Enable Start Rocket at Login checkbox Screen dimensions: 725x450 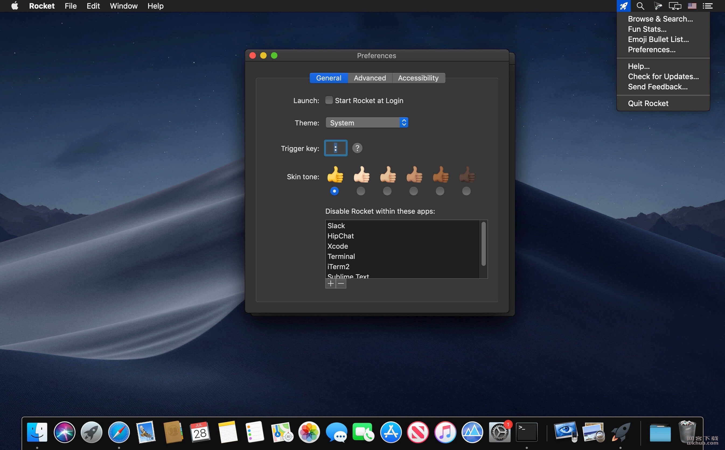(329, 100)
